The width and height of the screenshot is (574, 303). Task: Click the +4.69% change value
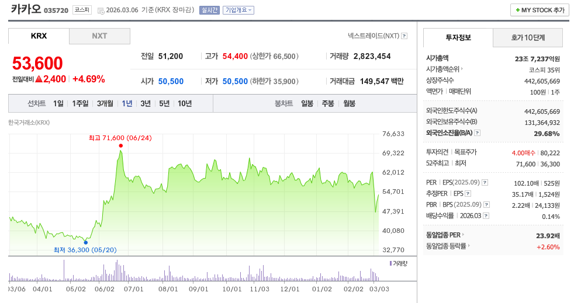point(89,79)
